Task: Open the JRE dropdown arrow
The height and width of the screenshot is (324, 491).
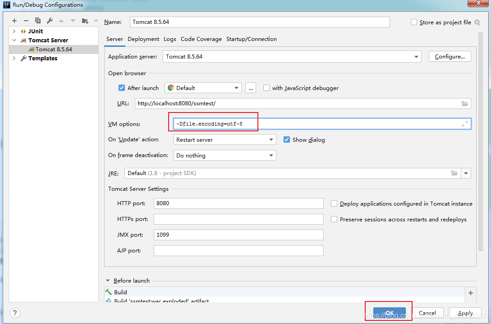Action: (x=466, y=173)
